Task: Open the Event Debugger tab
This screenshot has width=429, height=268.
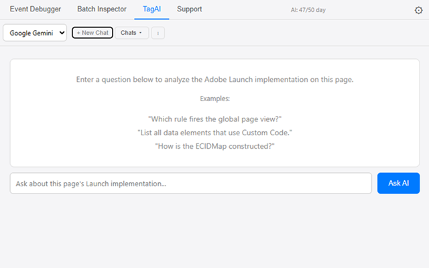Action: (36, 9)
